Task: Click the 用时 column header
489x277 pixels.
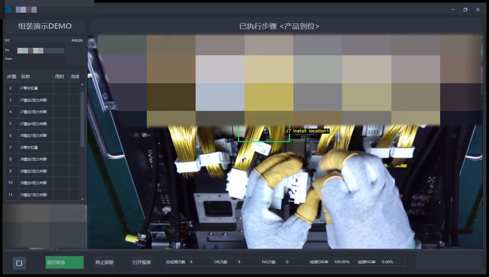Action: [61, 76]
